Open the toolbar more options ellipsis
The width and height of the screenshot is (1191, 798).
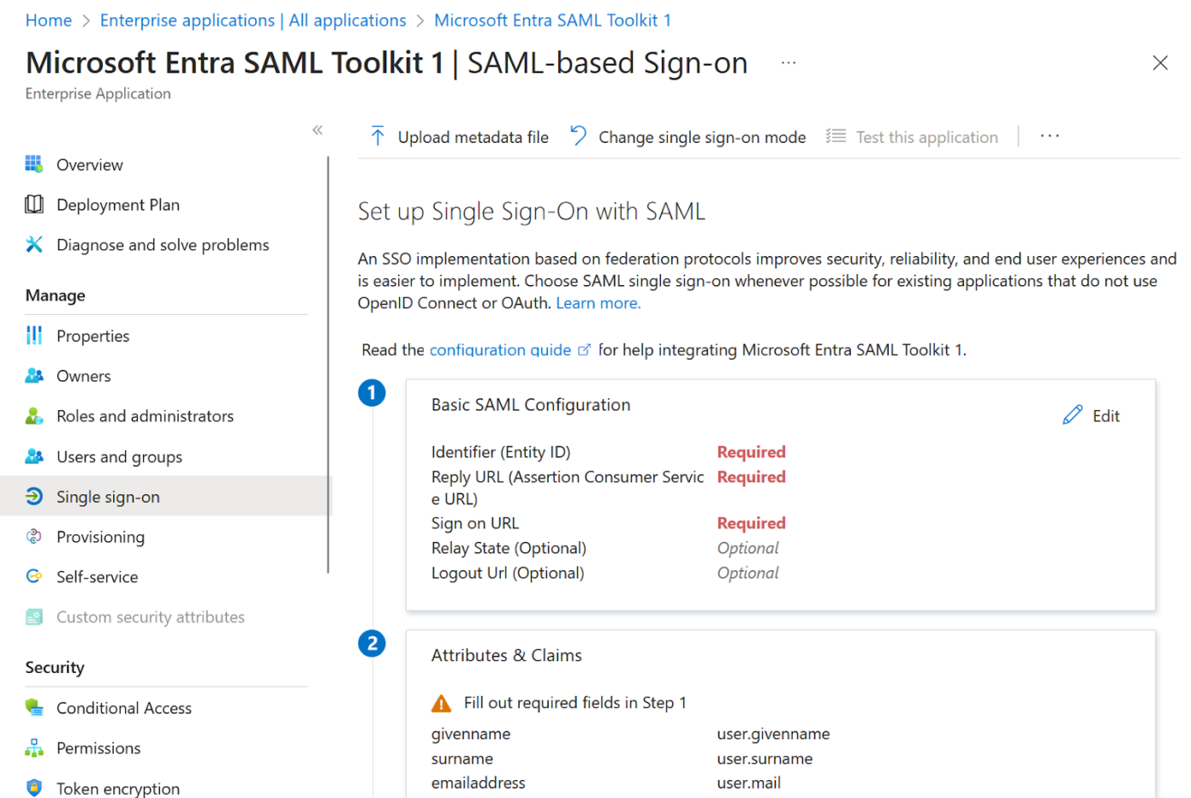point(1050,136)
